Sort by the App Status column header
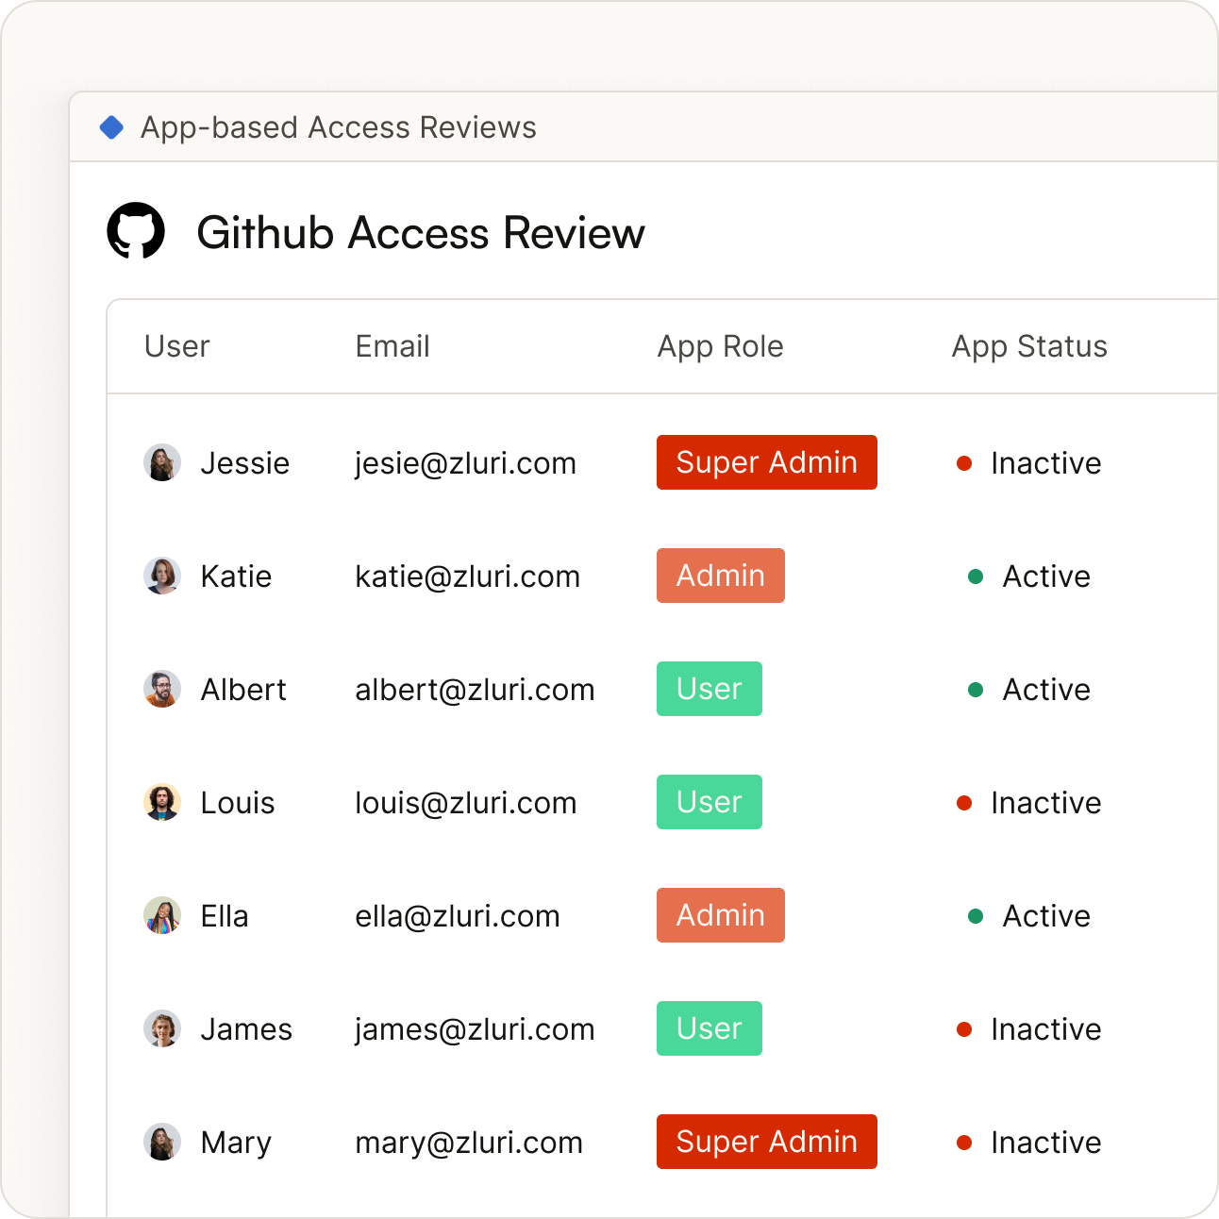The height and width of the screenshot is (1219, 1219). pos(1029,347)
